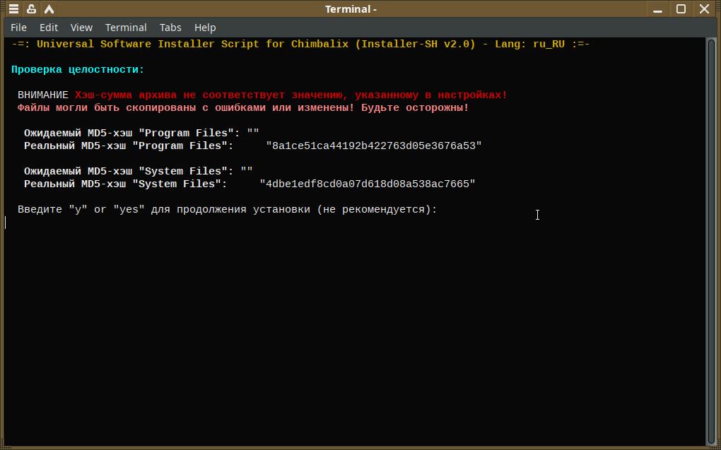Click the "Проверка целостности:" heading

(x=78, y=70)
